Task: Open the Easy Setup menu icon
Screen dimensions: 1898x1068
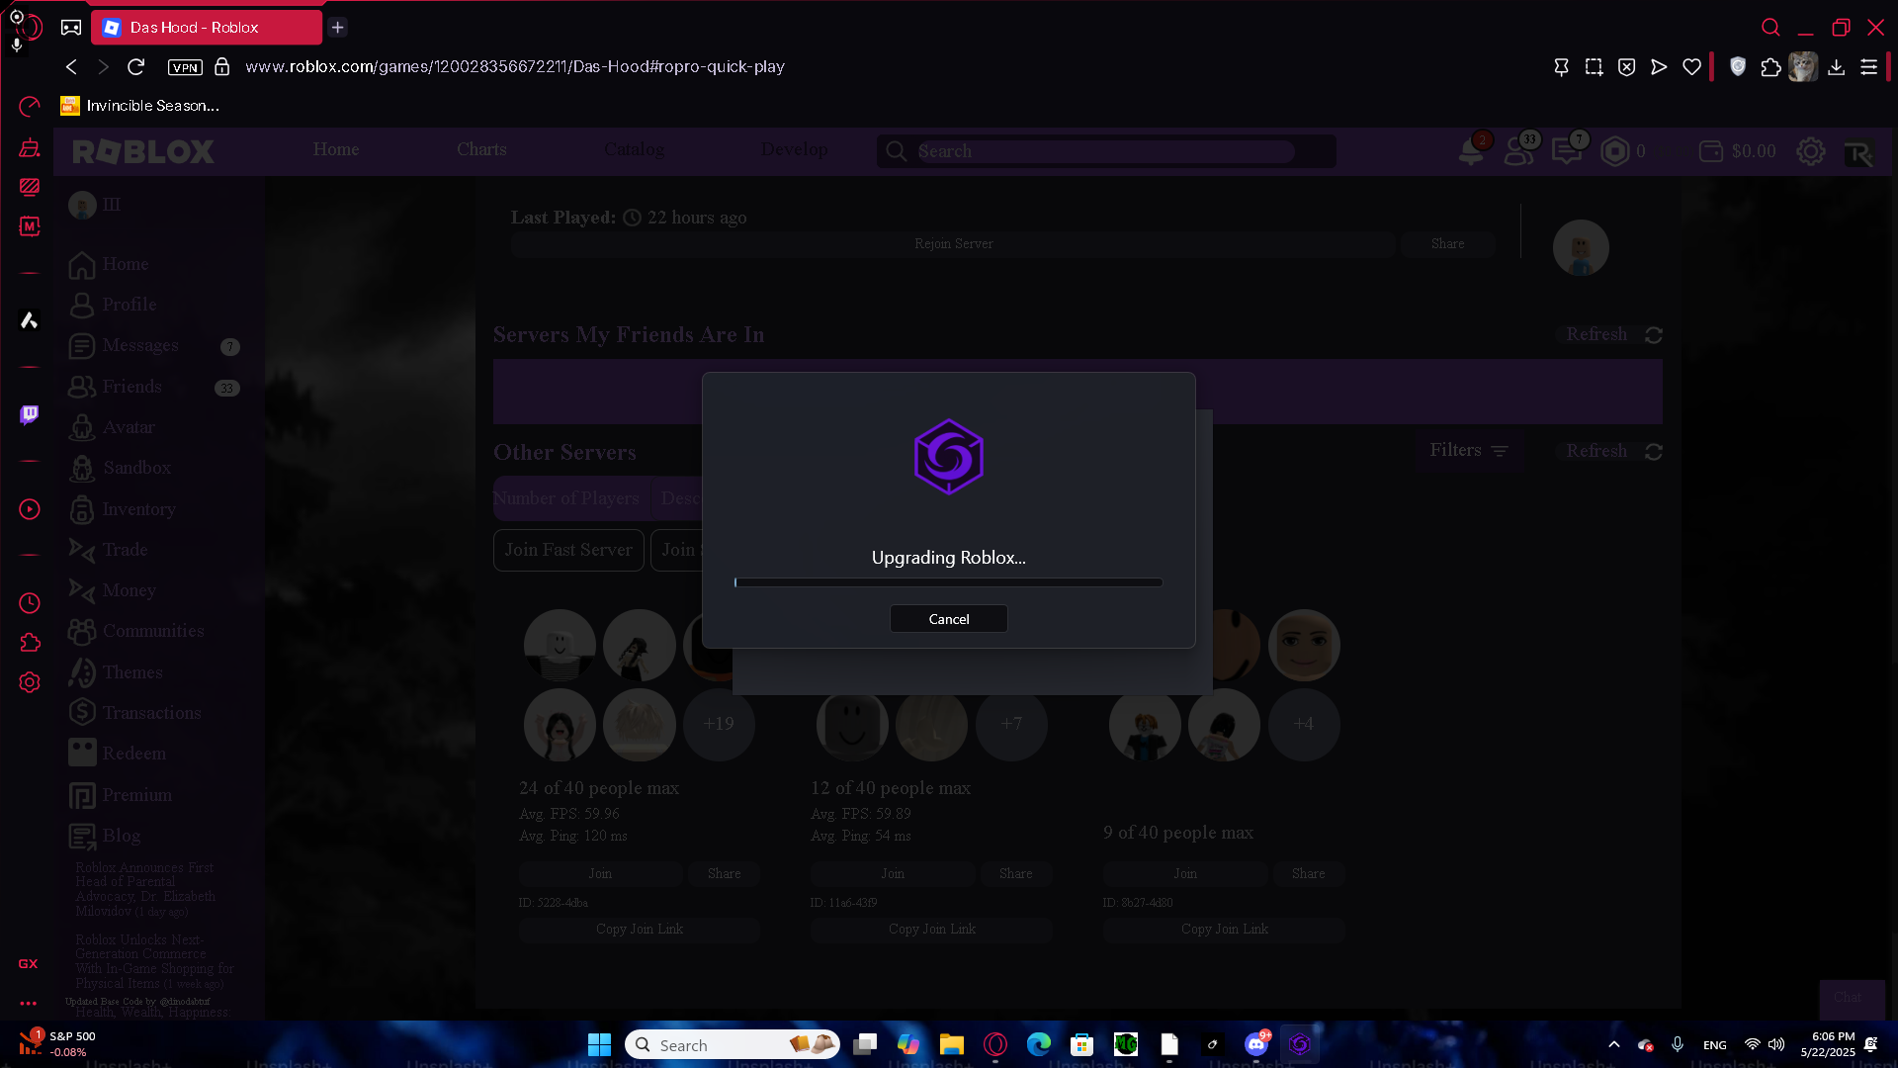Action: 1868,67
